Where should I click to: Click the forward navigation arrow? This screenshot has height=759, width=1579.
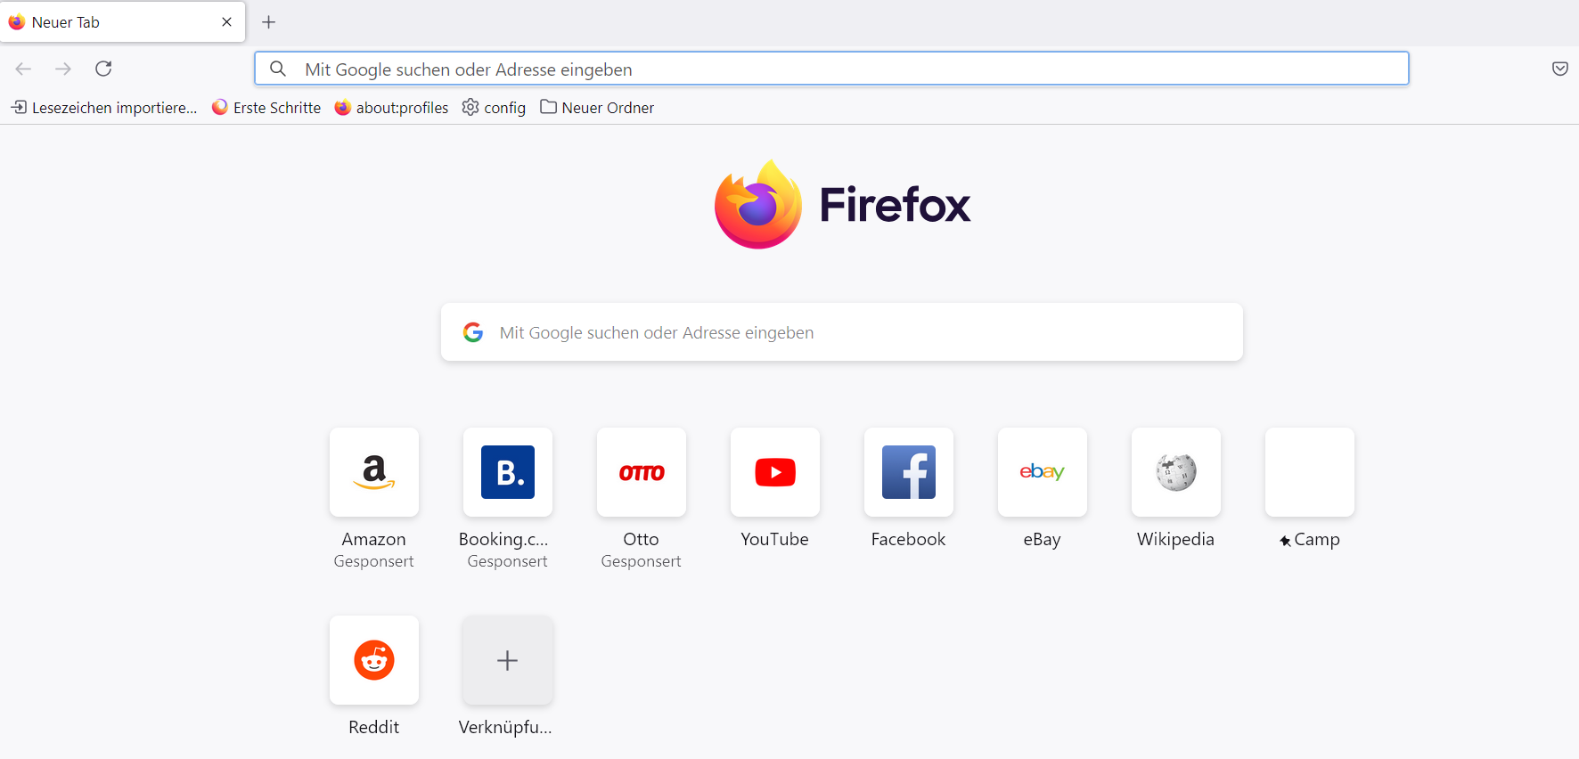pyautogui.click(x=63, y=69)
